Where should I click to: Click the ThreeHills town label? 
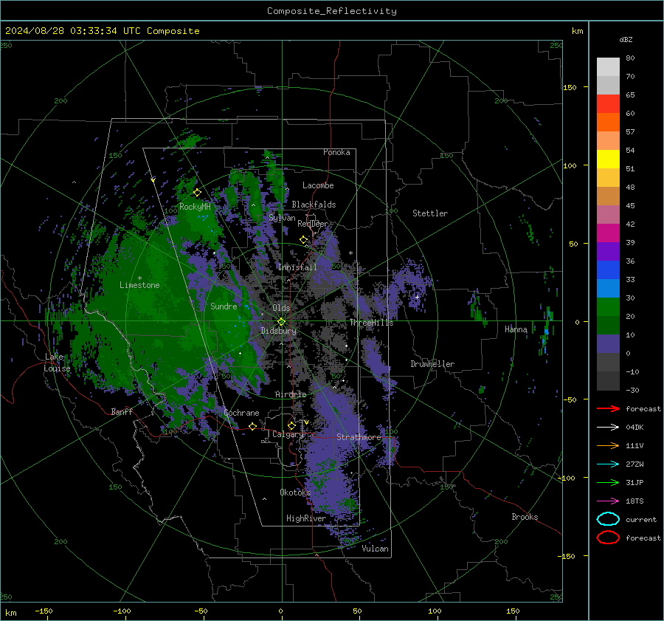(x=371, y=323)
